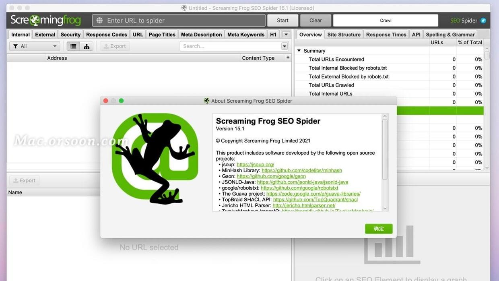Screen dimensions: 499x281
Task: Click the globe icon in the URL bar
Action: (100, 21)
